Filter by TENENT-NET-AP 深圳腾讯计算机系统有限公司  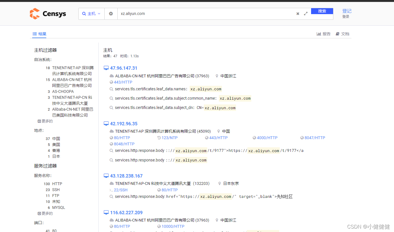pos(73,71)
